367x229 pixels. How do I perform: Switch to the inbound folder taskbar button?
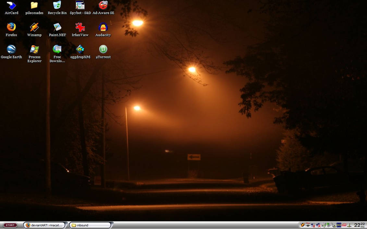(90, 225)
